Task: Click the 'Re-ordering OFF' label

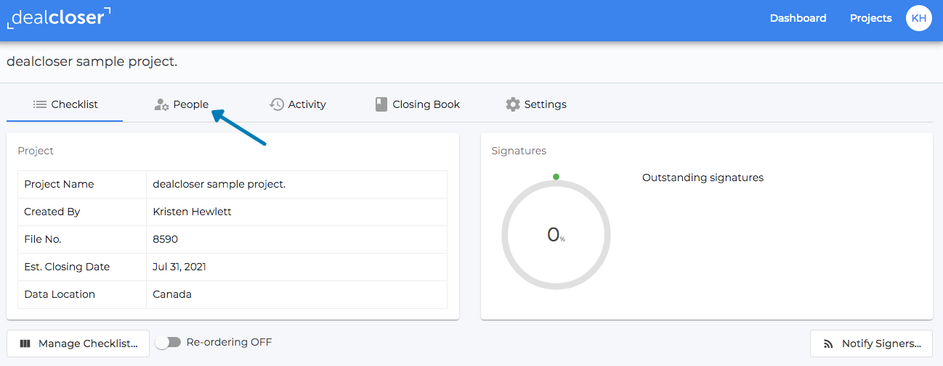Action: (229, 342)
